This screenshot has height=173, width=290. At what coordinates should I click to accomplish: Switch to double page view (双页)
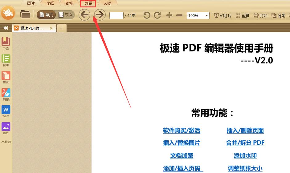pos(65,15)
